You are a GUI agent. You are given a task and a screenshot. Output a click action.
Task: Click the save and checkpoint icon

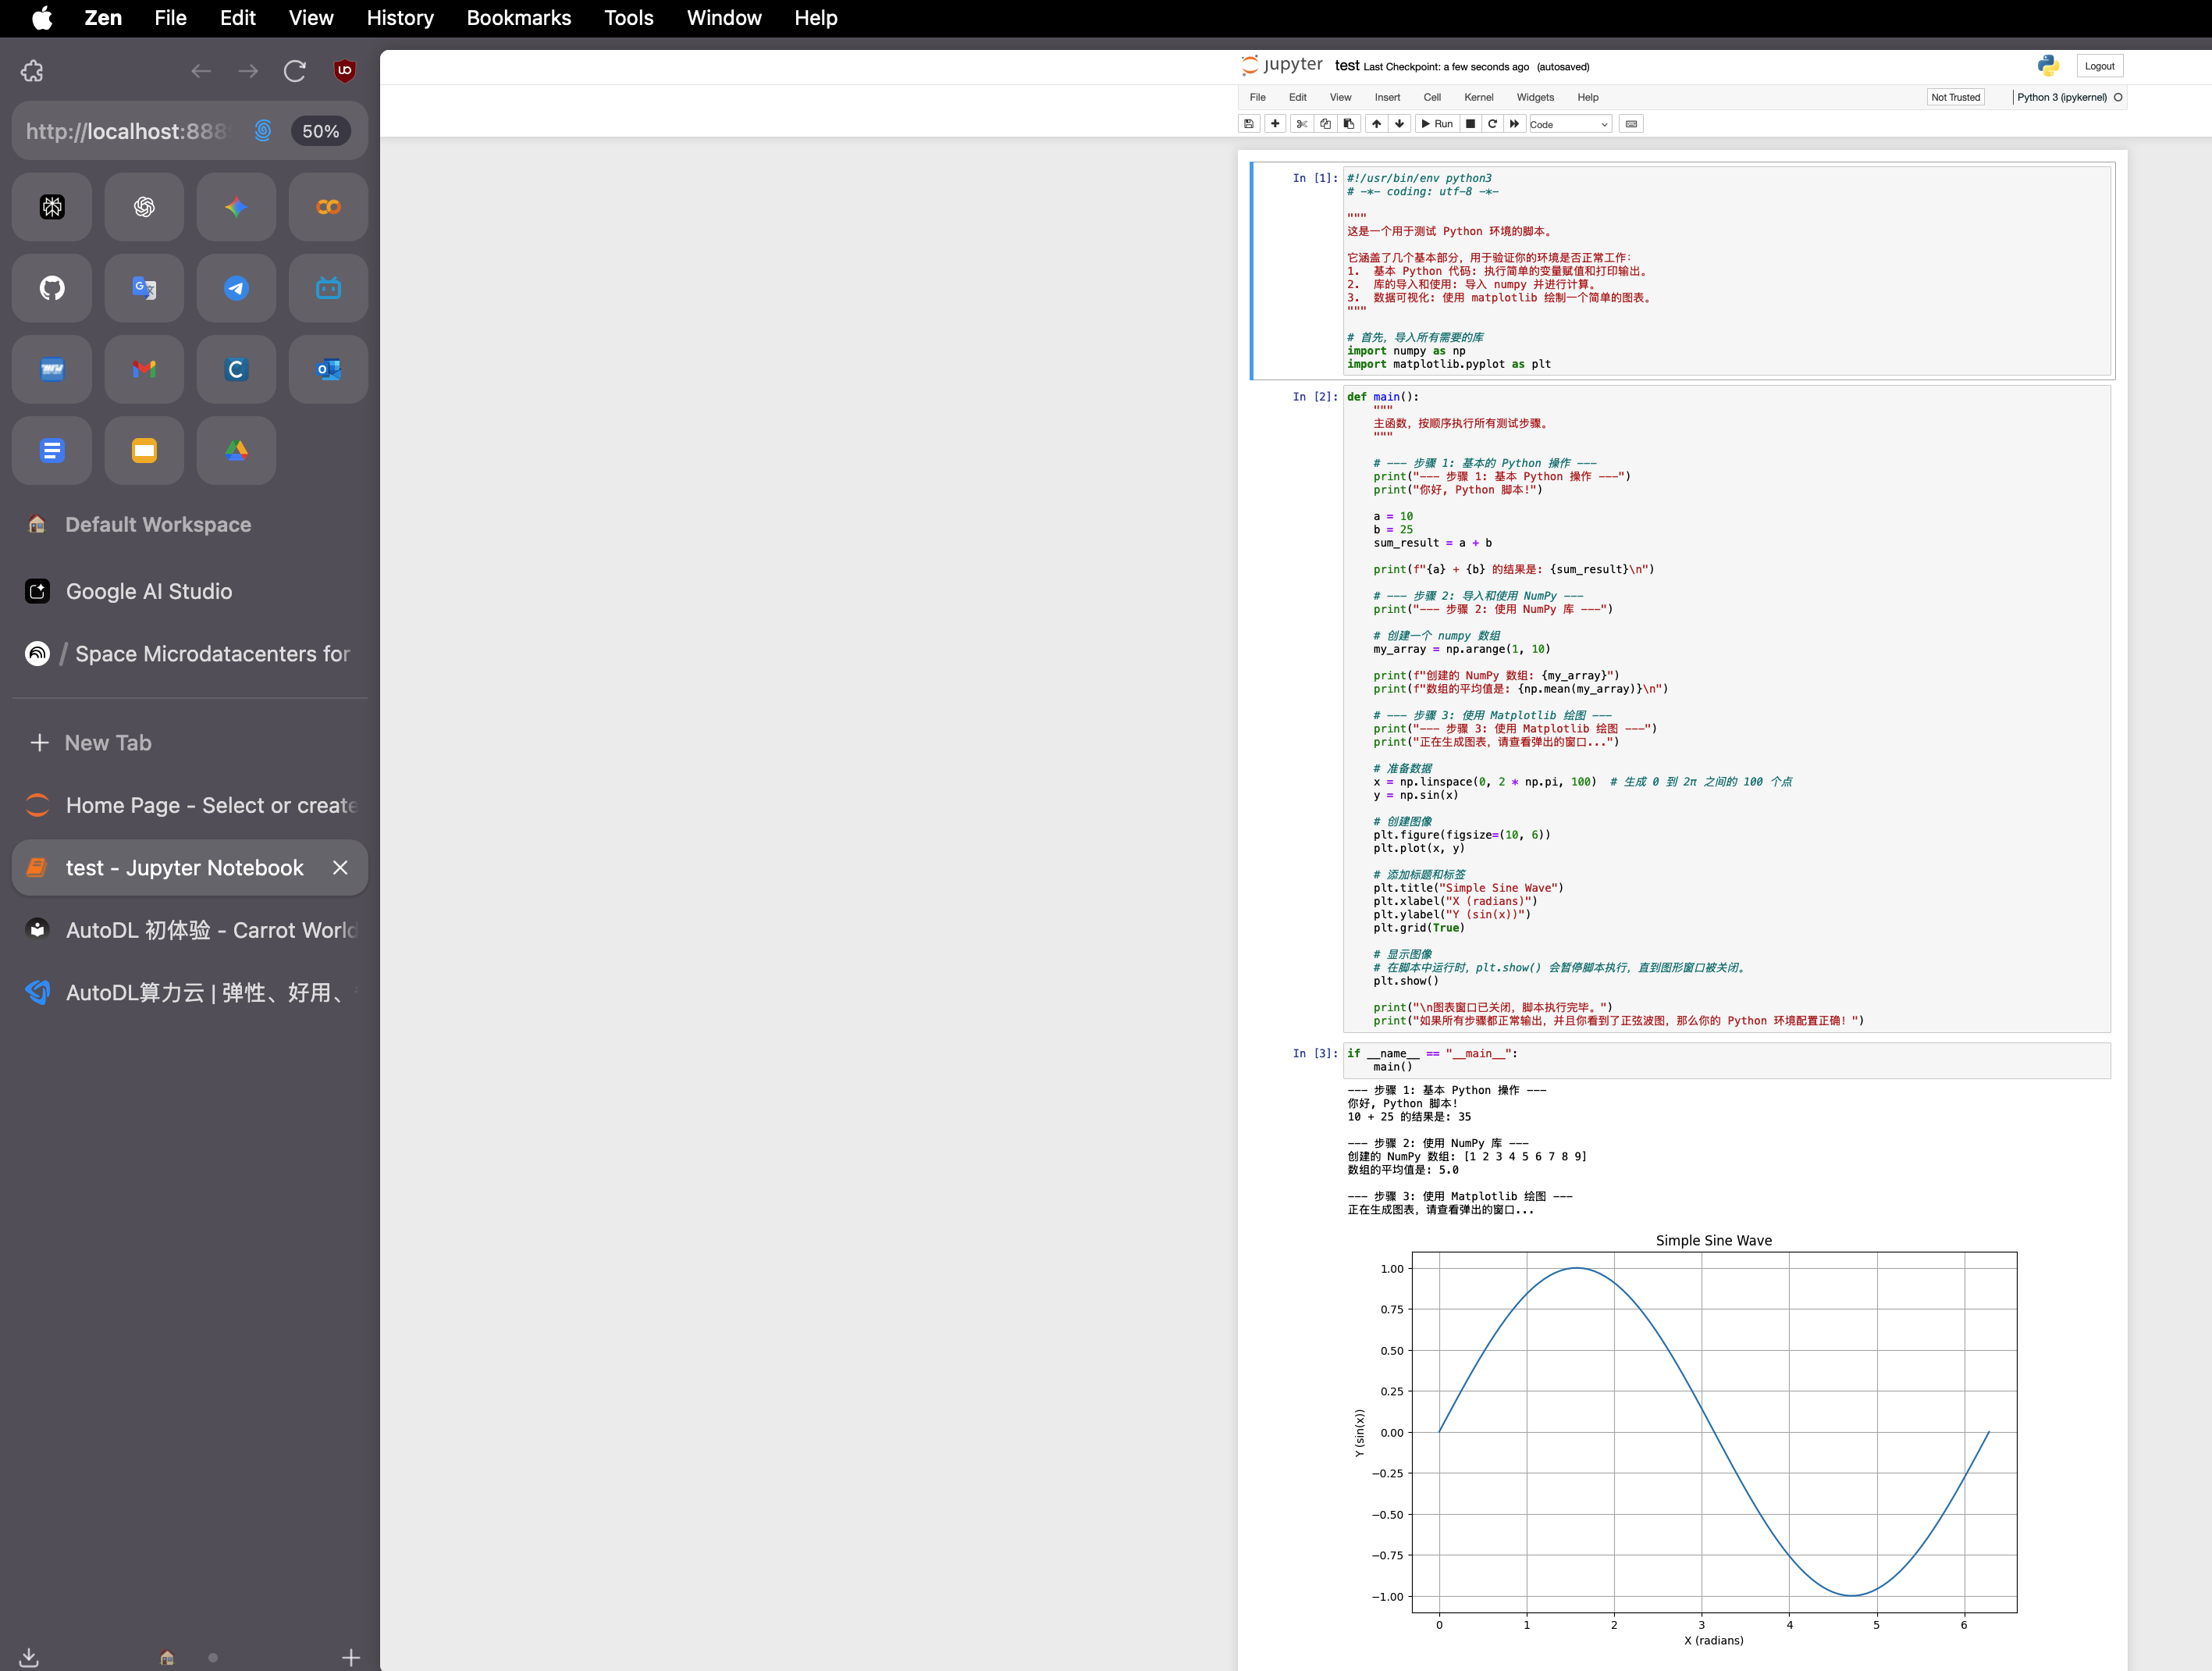1248,124
